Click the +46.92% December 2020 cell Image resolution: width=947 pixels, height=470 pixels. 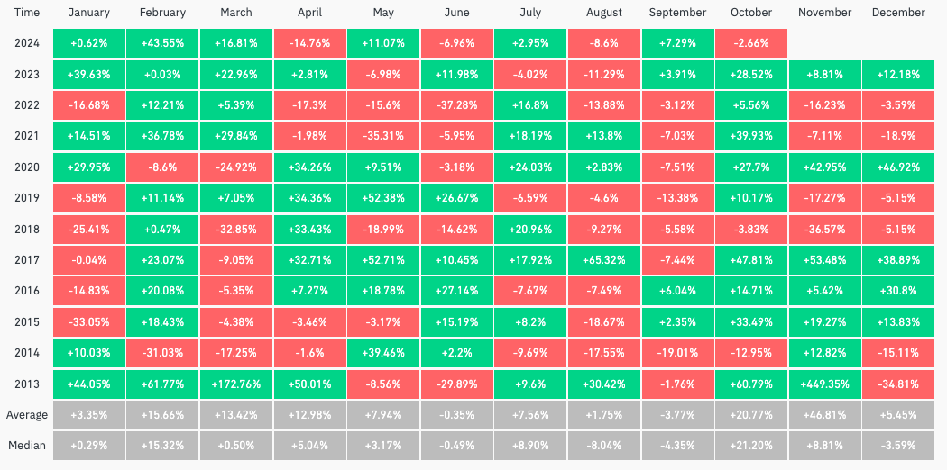[898, 167]
